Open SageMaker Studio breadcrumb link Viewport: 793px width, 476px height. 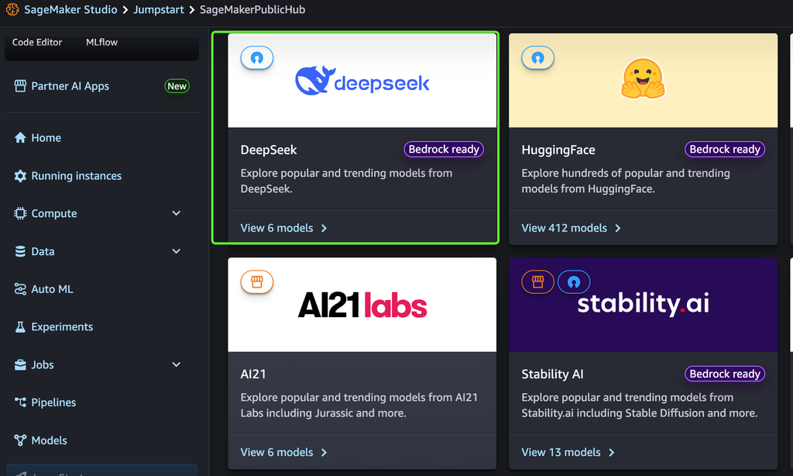[x=70, y=9]
